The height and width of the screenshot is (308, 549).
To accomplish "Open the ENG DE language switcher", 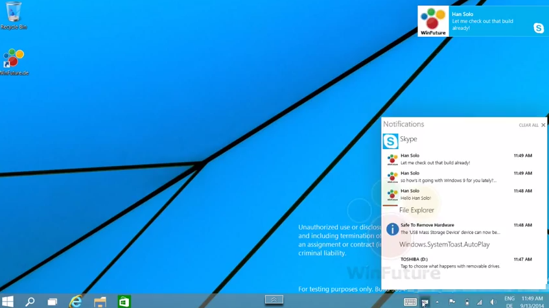I will tap(509, 302).
